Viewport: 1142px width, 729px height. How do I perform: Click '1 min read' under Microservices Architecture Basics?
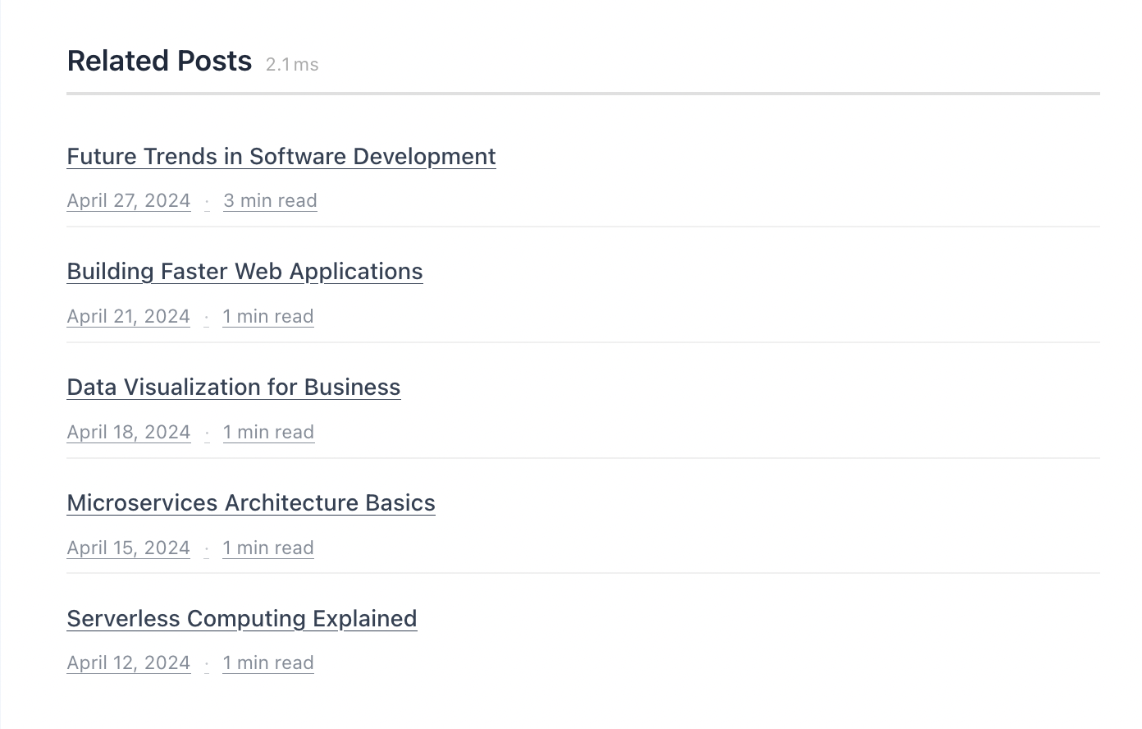[x=268, y=548]
